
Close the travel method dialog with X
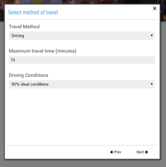click(154, 8)
